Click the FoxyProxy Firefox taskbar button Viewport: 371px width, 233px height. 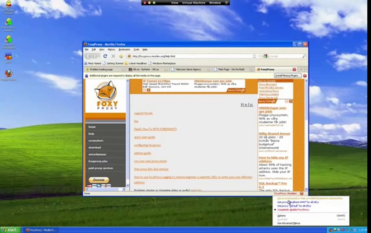coord(41,230)
